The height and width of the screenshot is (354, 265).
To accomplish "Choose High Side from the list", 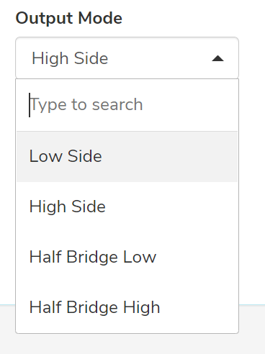I will 127,206.
